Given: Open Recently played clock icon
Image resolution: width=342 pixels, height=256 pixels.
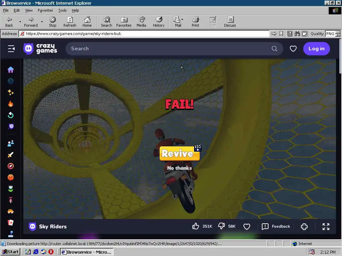Looking at the screenshot, I should click(11, 81).
